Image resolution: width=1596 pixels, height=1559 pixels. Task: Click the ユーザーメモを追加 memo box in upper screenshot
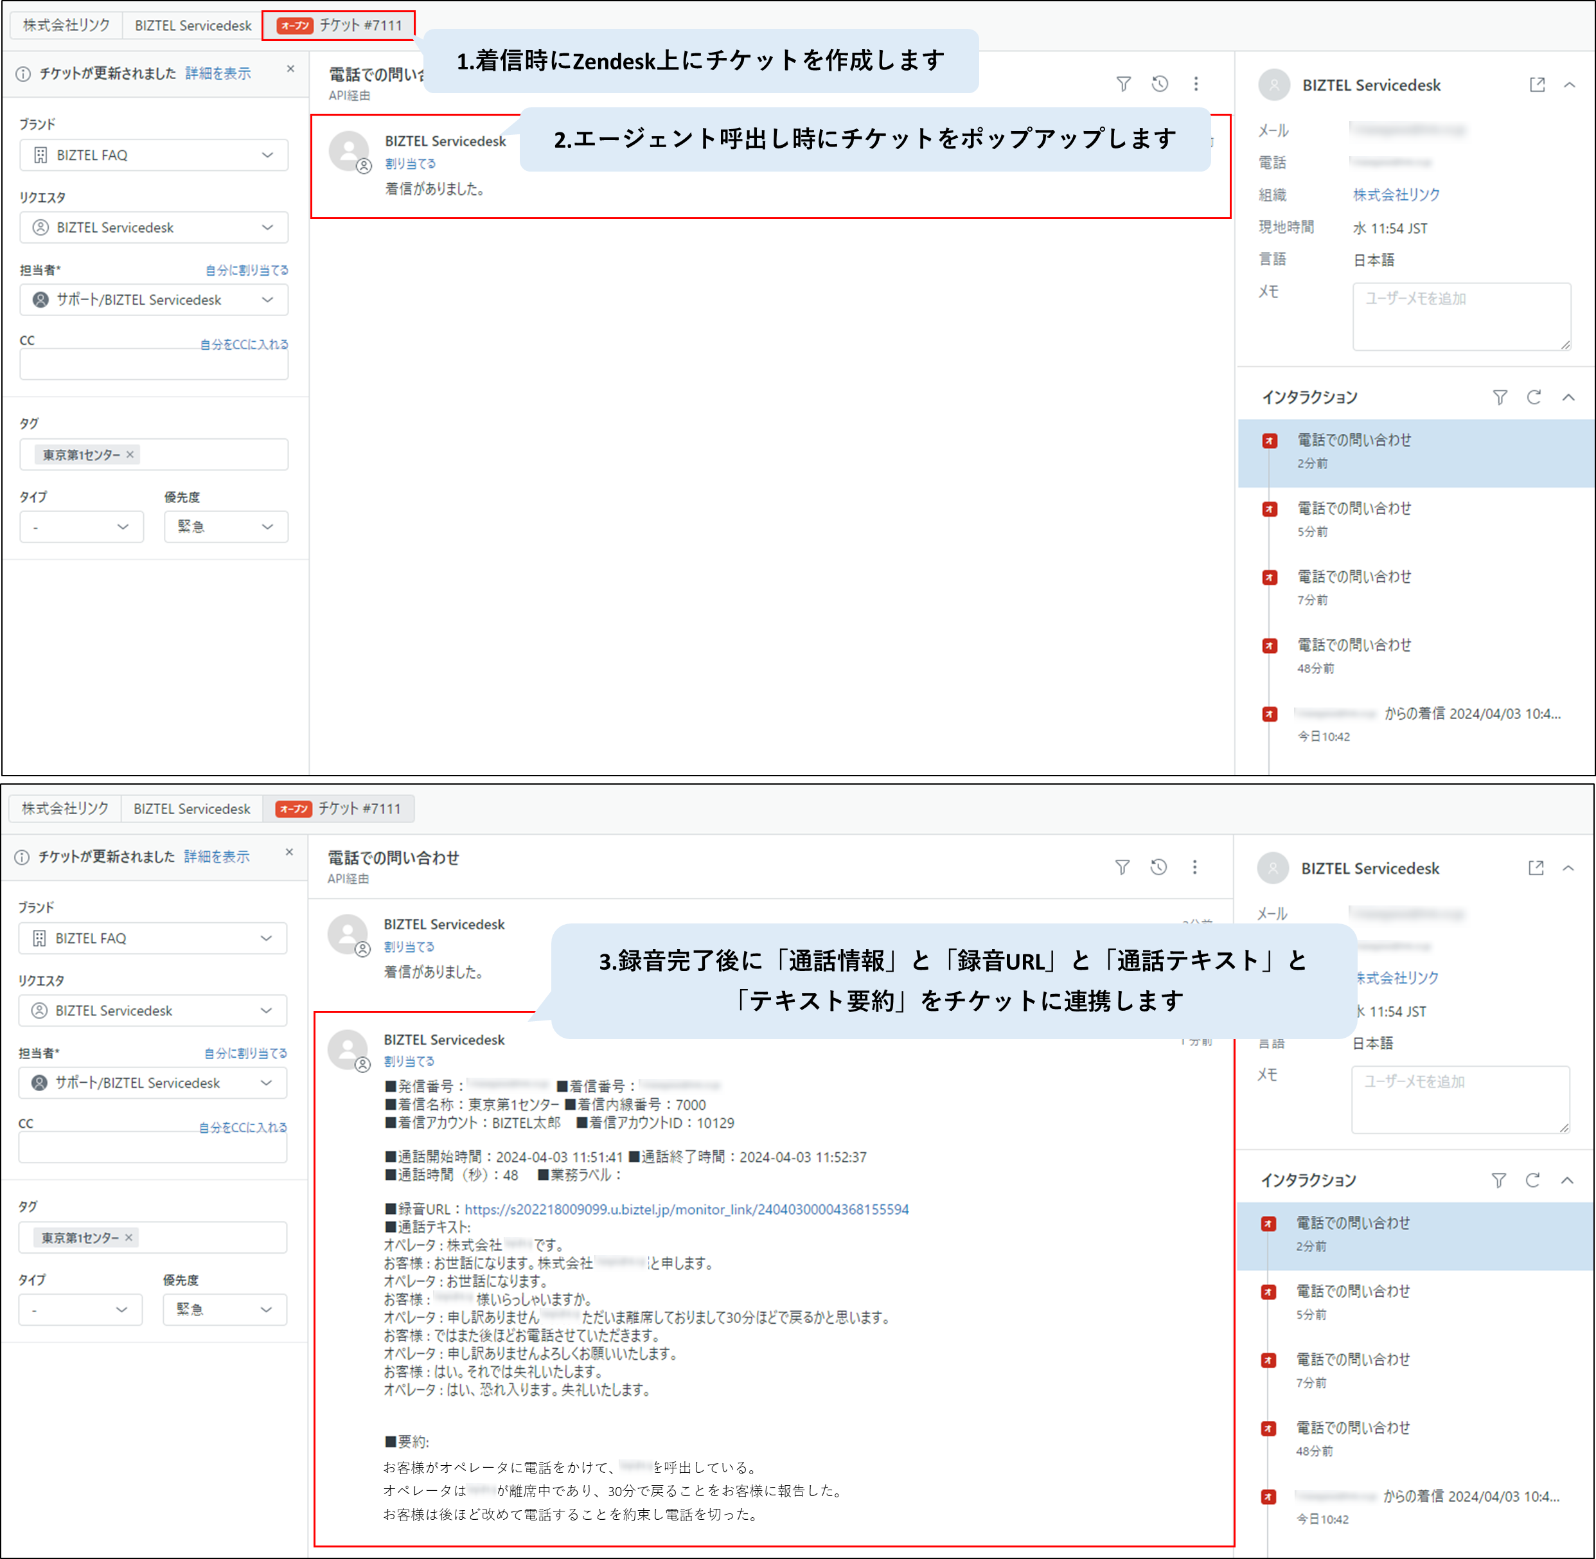[1462, 316]
